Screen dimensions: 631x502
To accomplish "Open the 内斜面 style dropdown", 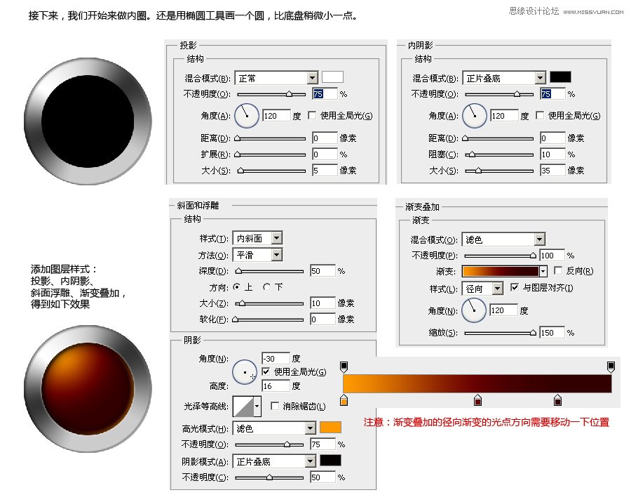I will tap(257, 238).
